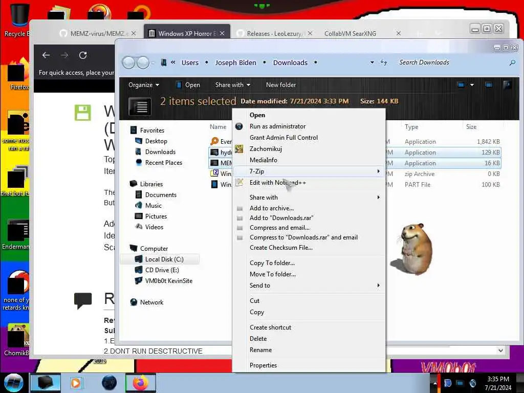Image resolution: width=524 pixels, height=393 pixels.
Task: Select the Pictures library
Action: pyautogui.click(x=156, y=216)
